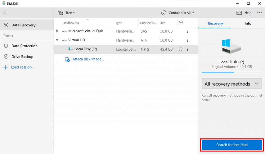Click the Attach disk image link

[x=88, y=59]
